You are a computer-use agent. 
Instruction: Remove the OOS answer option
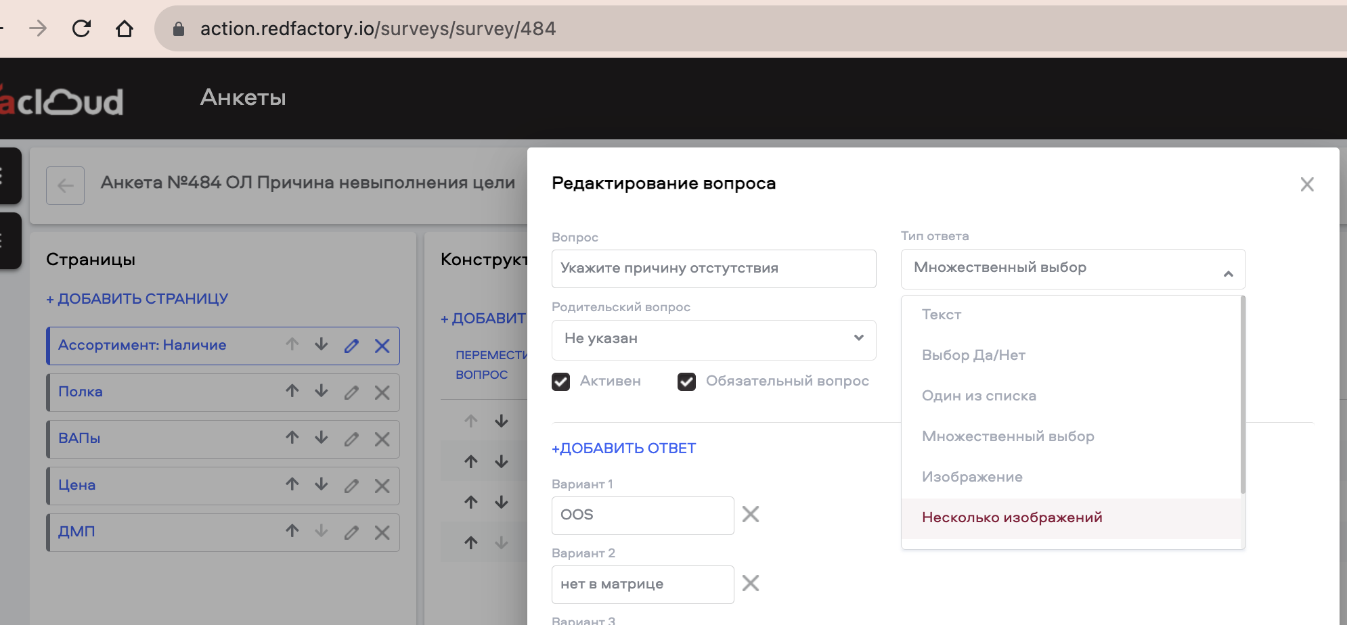[x=751, y=514]
